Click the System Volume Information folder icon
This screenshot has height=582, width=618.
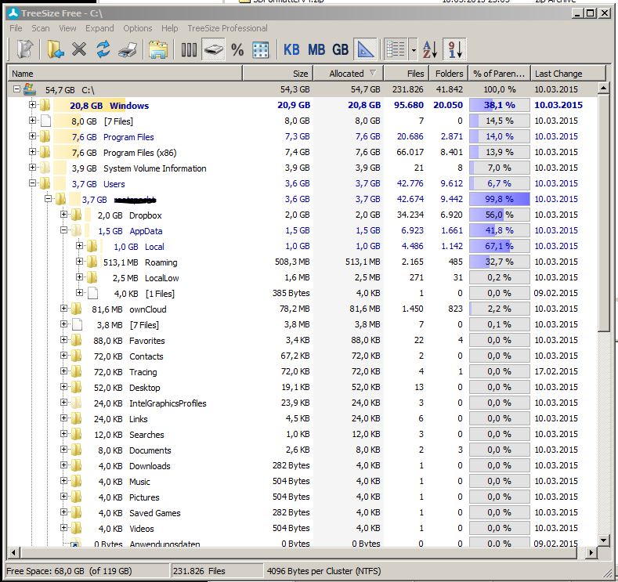click(x=45, y=168)
